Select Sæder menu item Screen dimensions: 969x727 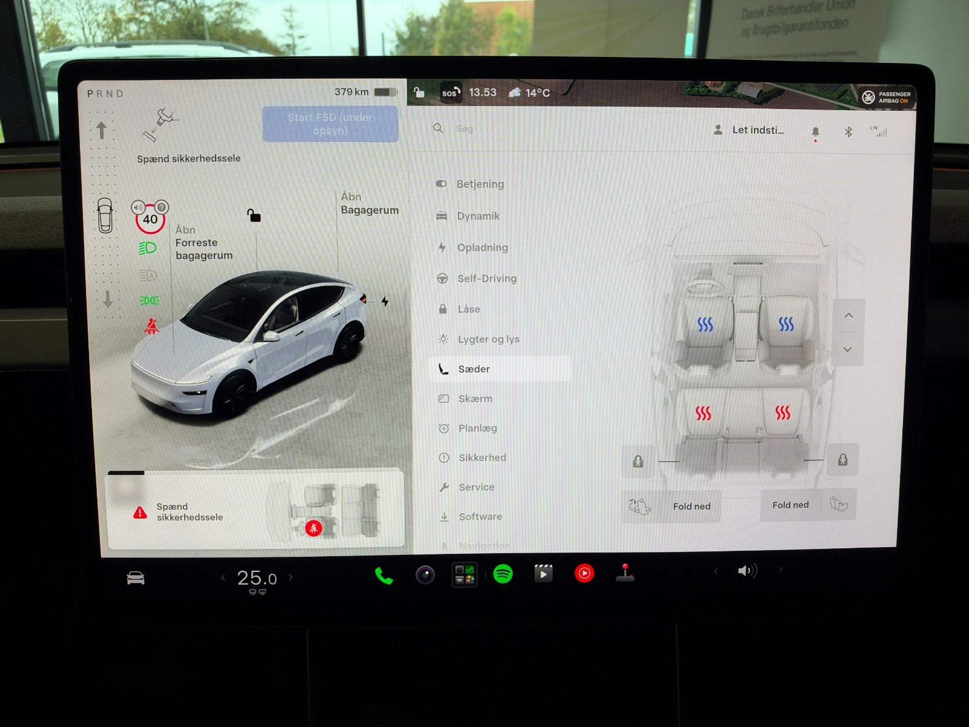pos(500,369)
